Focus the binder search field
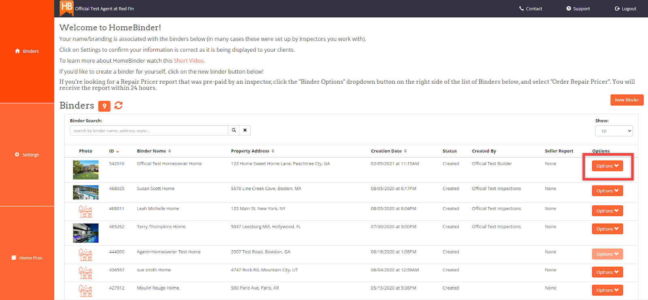The height and width of the screenshot is (300, 648). [x=149, y=131]
